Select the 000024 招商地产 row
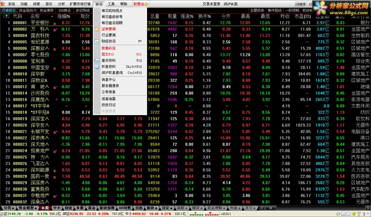Image resolution: width=371 pixels, height=217 pixels. (185, 151)
